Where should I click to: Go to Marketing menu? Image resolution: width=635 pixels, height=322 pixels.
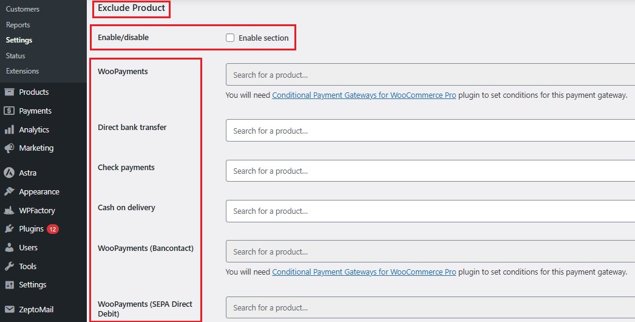(x=36, y=148)
